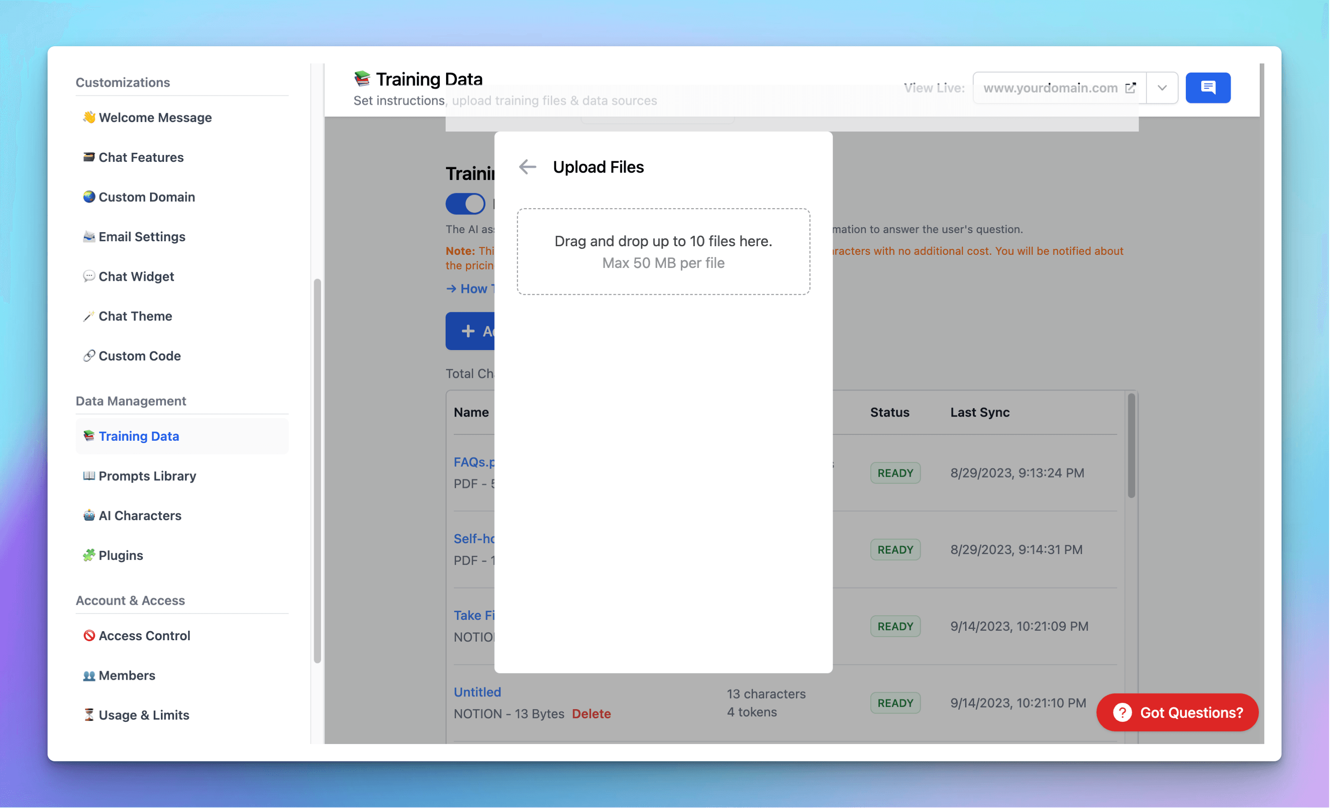Image resolution: width=1330 pixels, height=808 pixels.
Task: Click the people icon for Members
Action: (x=89, y=675)
